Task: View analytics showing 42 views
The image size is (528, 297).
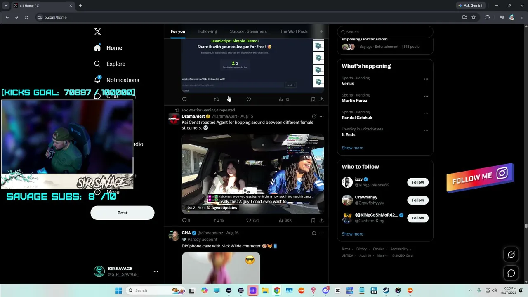Action: [x=284, y=99]
